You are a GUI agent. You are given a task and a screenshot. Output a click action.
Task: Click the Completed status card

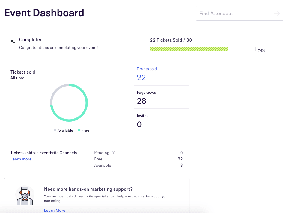pos(73,45)
